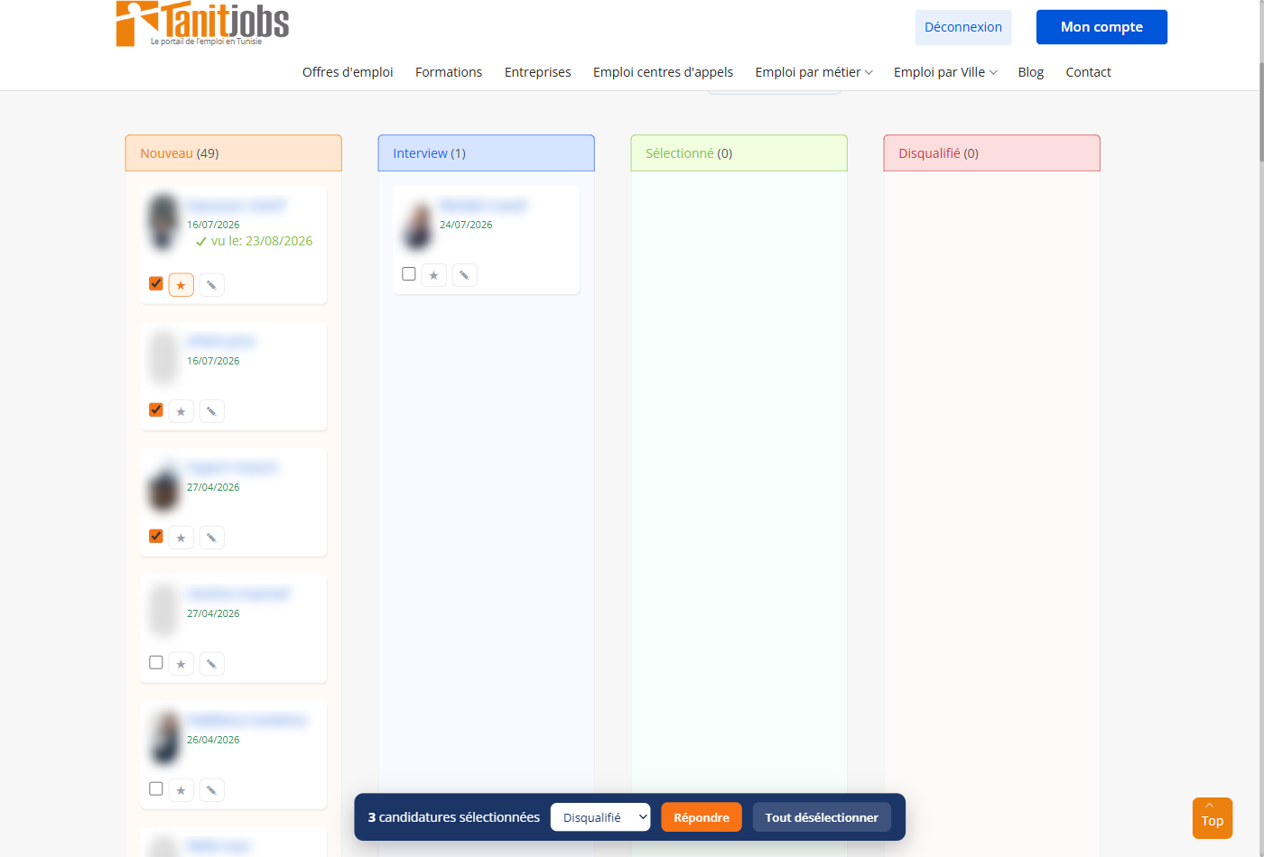
Task: Uncheck the second 16/07/2026 candidate
Action: 156,410
